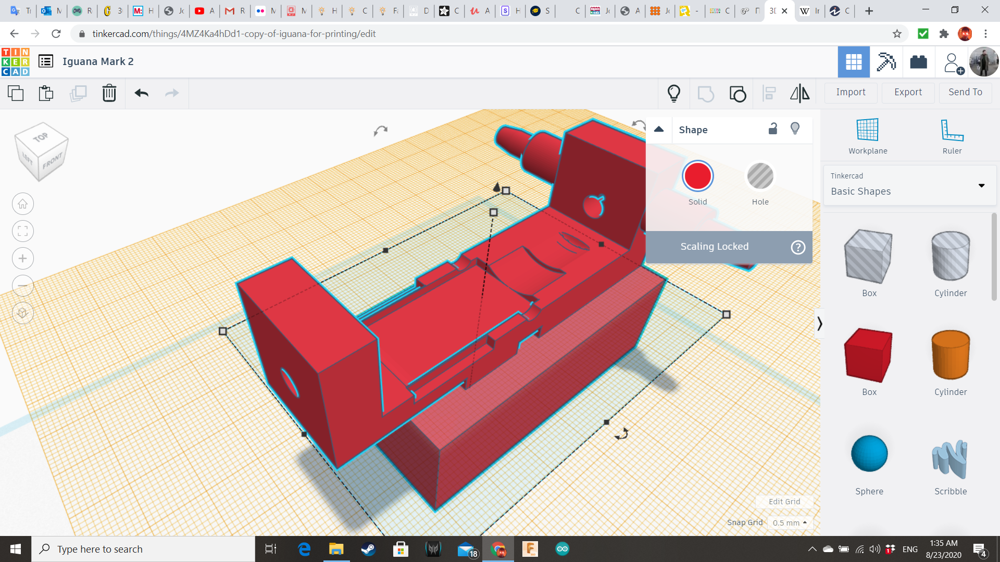Select the Solid red color swatch
Screen dimensions: 1000x562
point(697,176)
